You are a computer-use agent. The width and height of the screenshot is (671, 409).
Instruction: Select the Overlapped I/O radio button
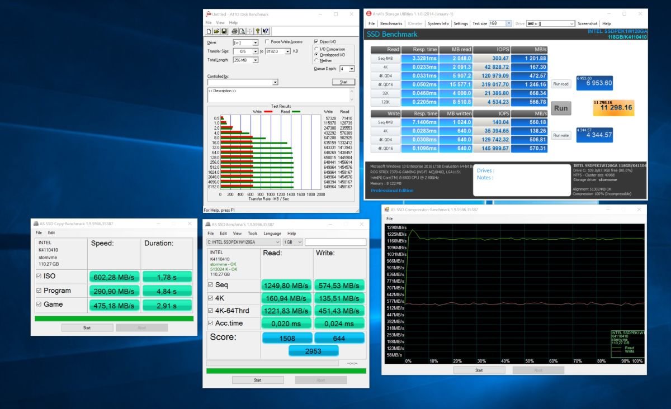click(x=316, y=55)
